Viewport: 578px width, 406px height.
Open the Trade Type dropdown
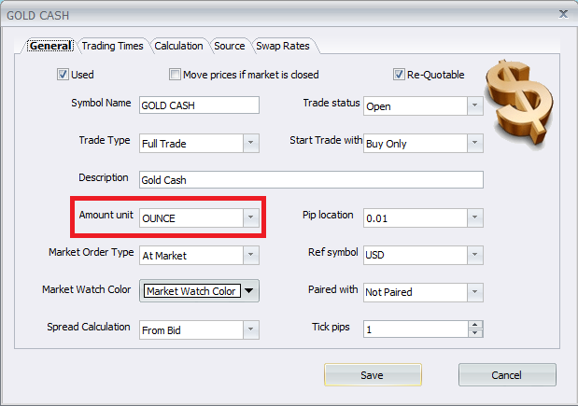click(x=249, y=143)
